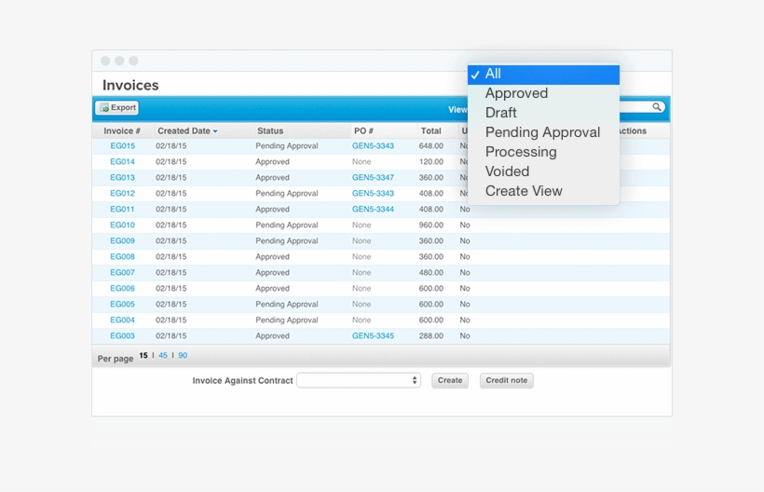Open purchase order GEN5-3347 link
The width and height of the screenshot is (764, 492).
pyautogui.click(x=373, y=178)
